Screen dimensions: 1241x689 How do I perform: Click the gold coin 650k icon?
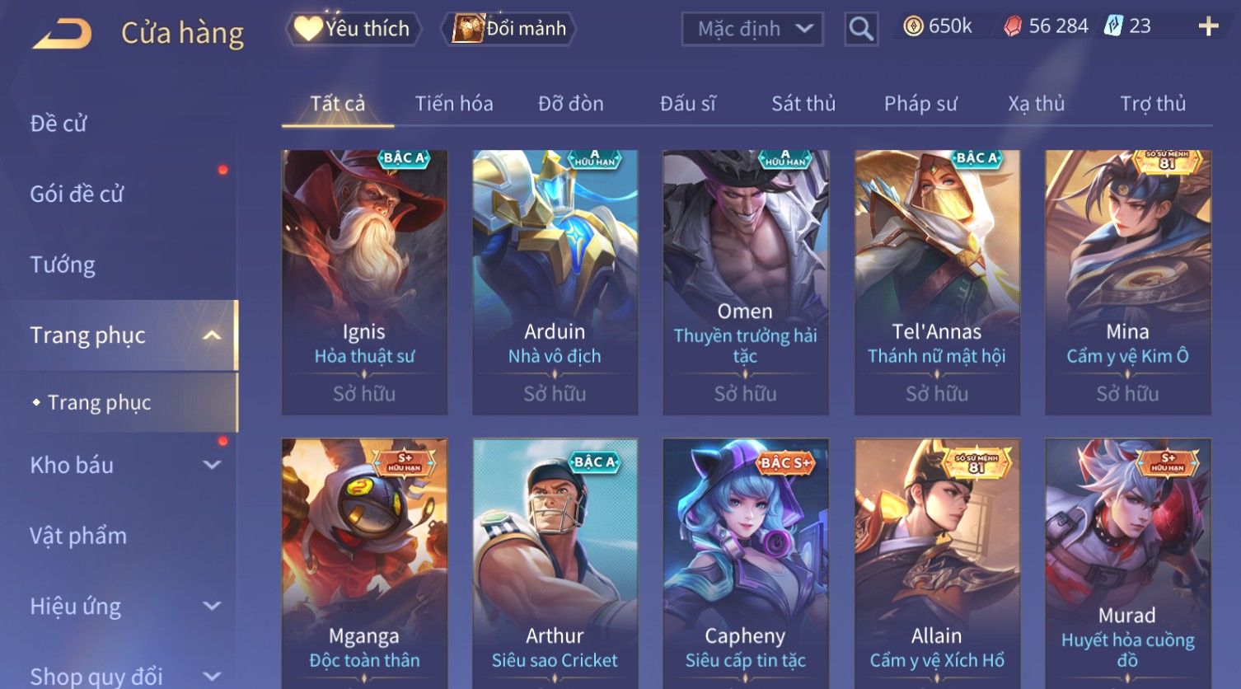tap(913, 27)
